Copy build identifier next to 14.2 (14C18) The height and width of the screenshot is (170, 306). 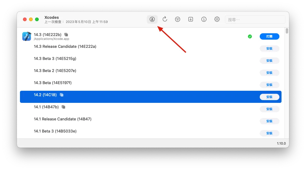(x=62, y=95)
